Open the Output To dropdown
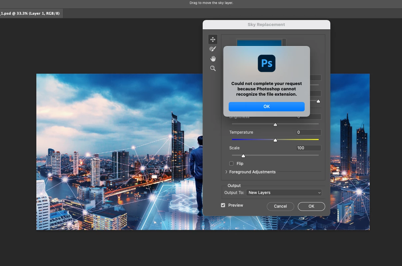 [x=284, y=193]
